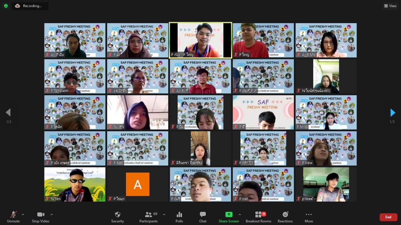Click the red End button
This screenshot has height=225, width=401.
click(x=388, y=217)
